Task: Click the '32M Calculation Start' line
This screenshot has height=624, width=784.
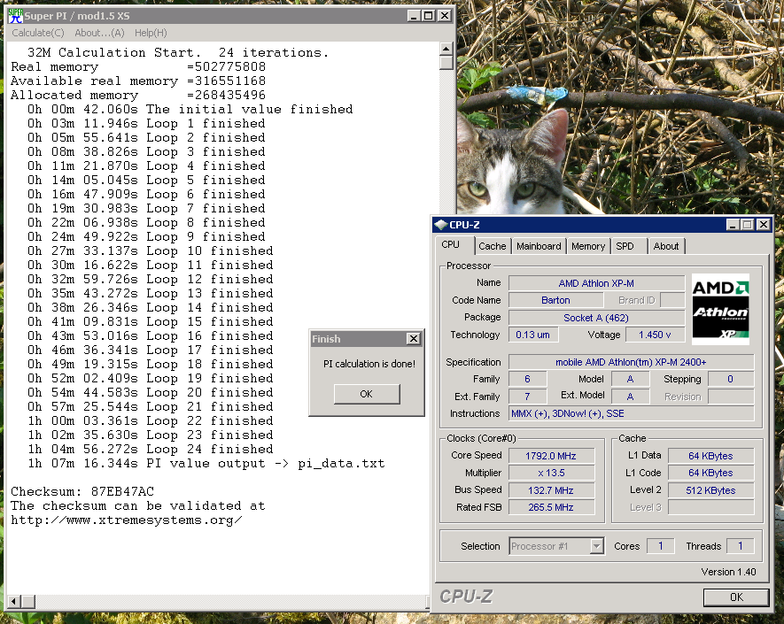Action: click(x=178, y=52)
